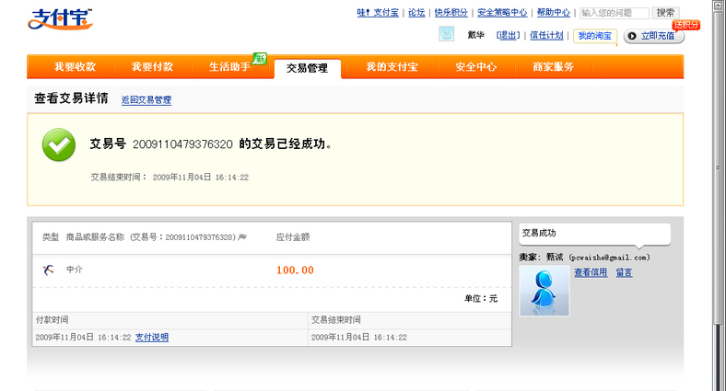
Task: Go to 安全中心 tab
Action: tap(476, 67)
